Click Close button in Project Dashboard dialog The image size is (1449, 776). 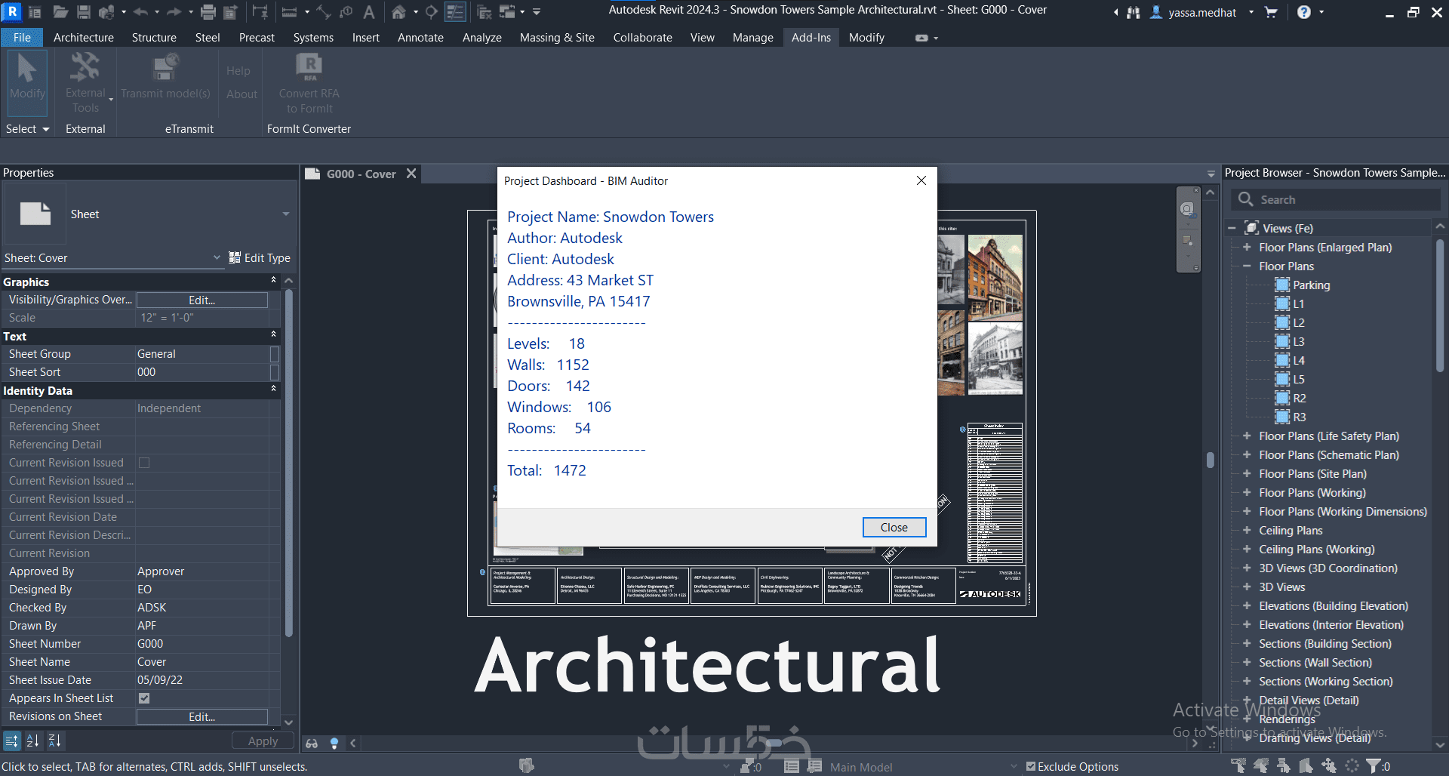[x=894, y=527]
